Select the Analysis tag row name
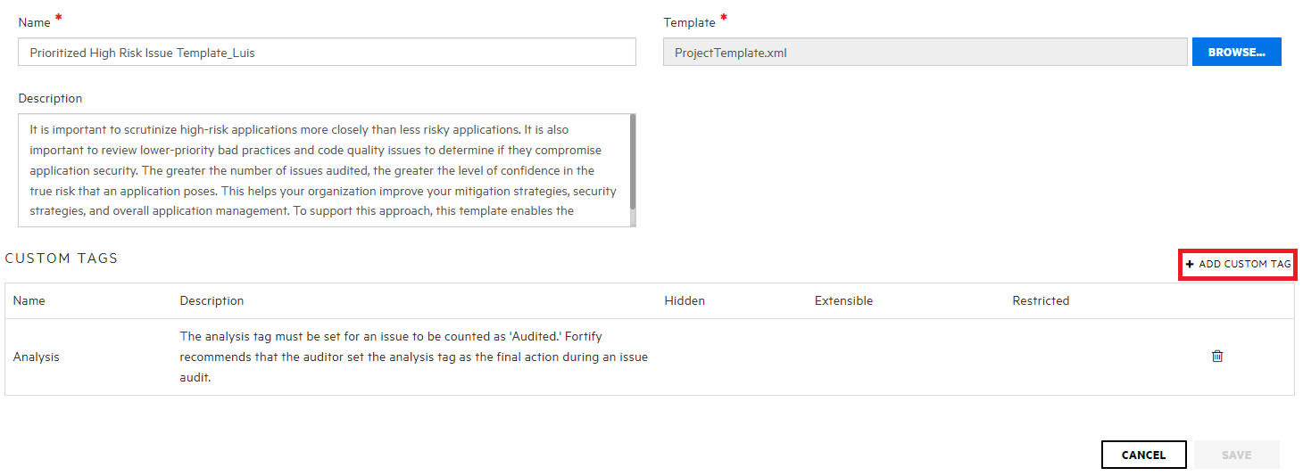This screenshot has width=1303, height=476. [x=36, y=357]
